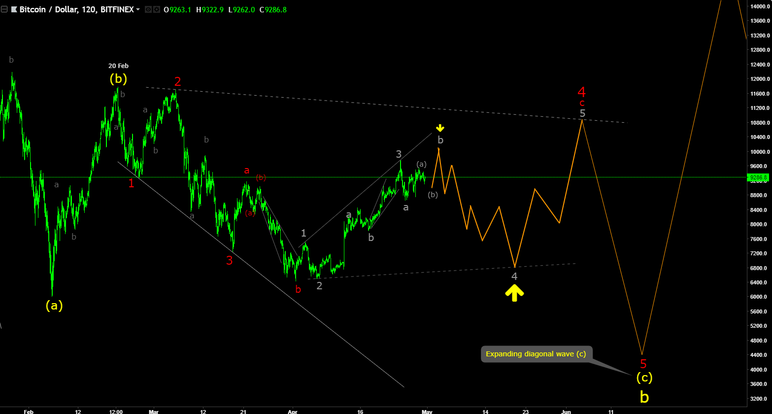Click the 12:00 label on the time axis
Viewport: 772px width, 414px height.
tap(116, 411)
